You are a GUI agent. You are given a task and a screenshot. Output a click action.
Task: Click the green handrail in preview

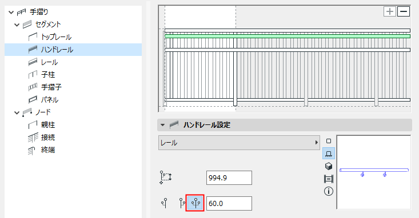[x=288, y=36]
